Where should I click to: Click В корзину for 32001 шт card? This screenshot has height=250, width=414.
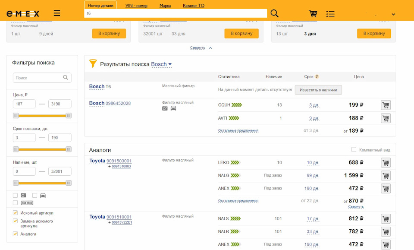[241, 34]
